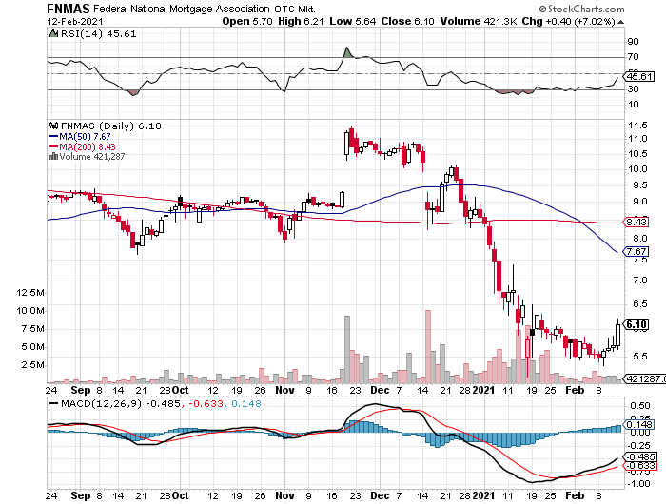Click the 8.43 MA(200) price tag
This screenshot has width=666, height=504.
click(636, 223)
